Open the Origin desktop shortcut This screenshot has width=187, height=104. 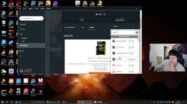click(x=11, y=92)
